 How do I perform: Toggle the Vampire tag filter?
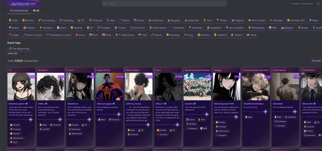pyautogui.click(x=46, y=28)
